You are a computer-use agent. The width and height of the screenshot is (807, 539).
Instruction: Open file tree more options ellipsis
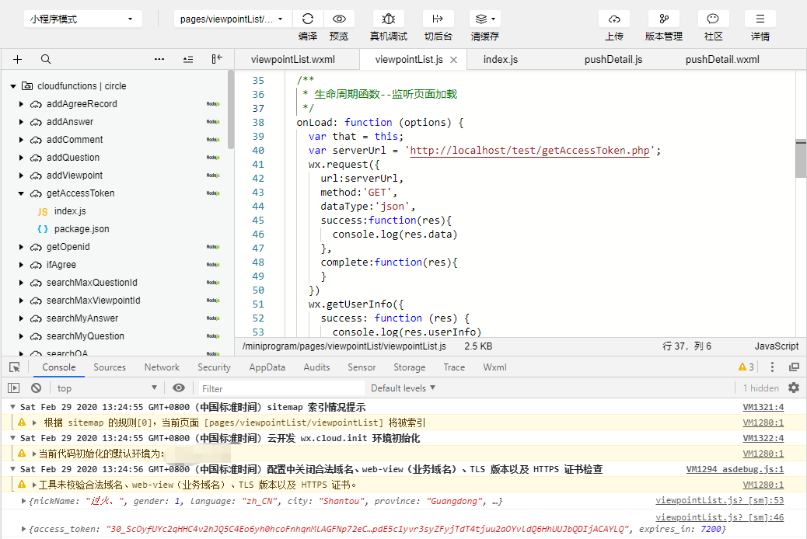click(x=159, y=59)
